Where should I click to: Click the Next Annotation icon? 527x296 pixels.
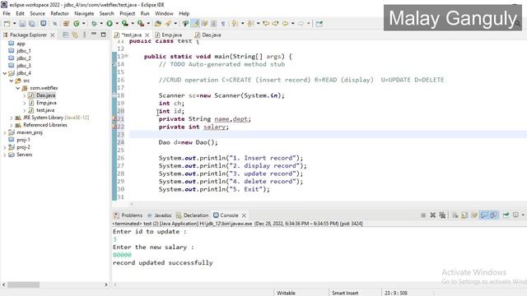[235, 24]
